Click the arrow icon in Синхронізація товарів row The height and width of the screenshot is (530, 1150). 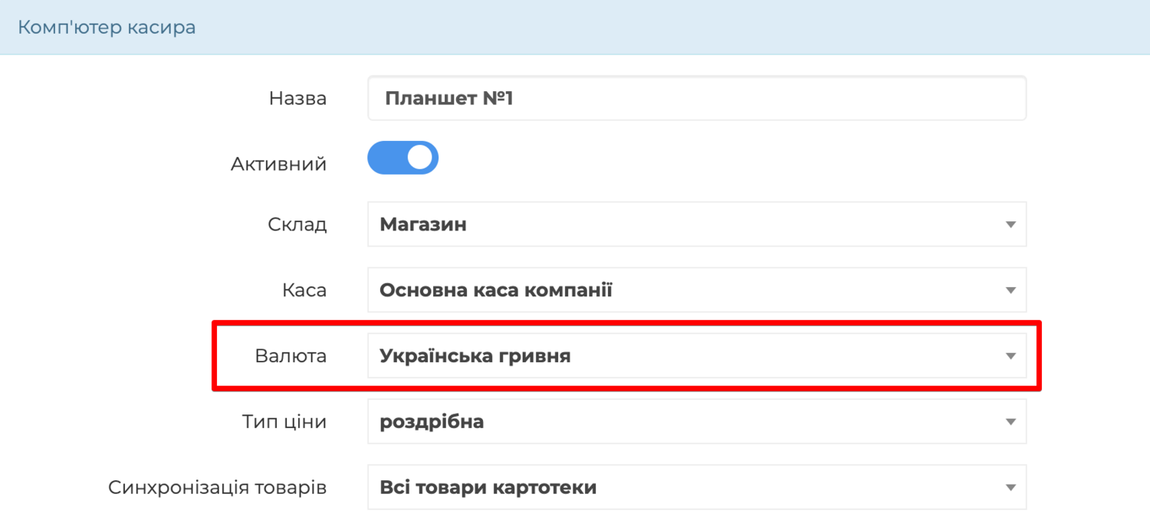click(x=1010, y=488)
